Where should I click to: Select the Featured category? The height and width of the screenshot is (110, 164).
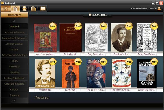(14, 27)
